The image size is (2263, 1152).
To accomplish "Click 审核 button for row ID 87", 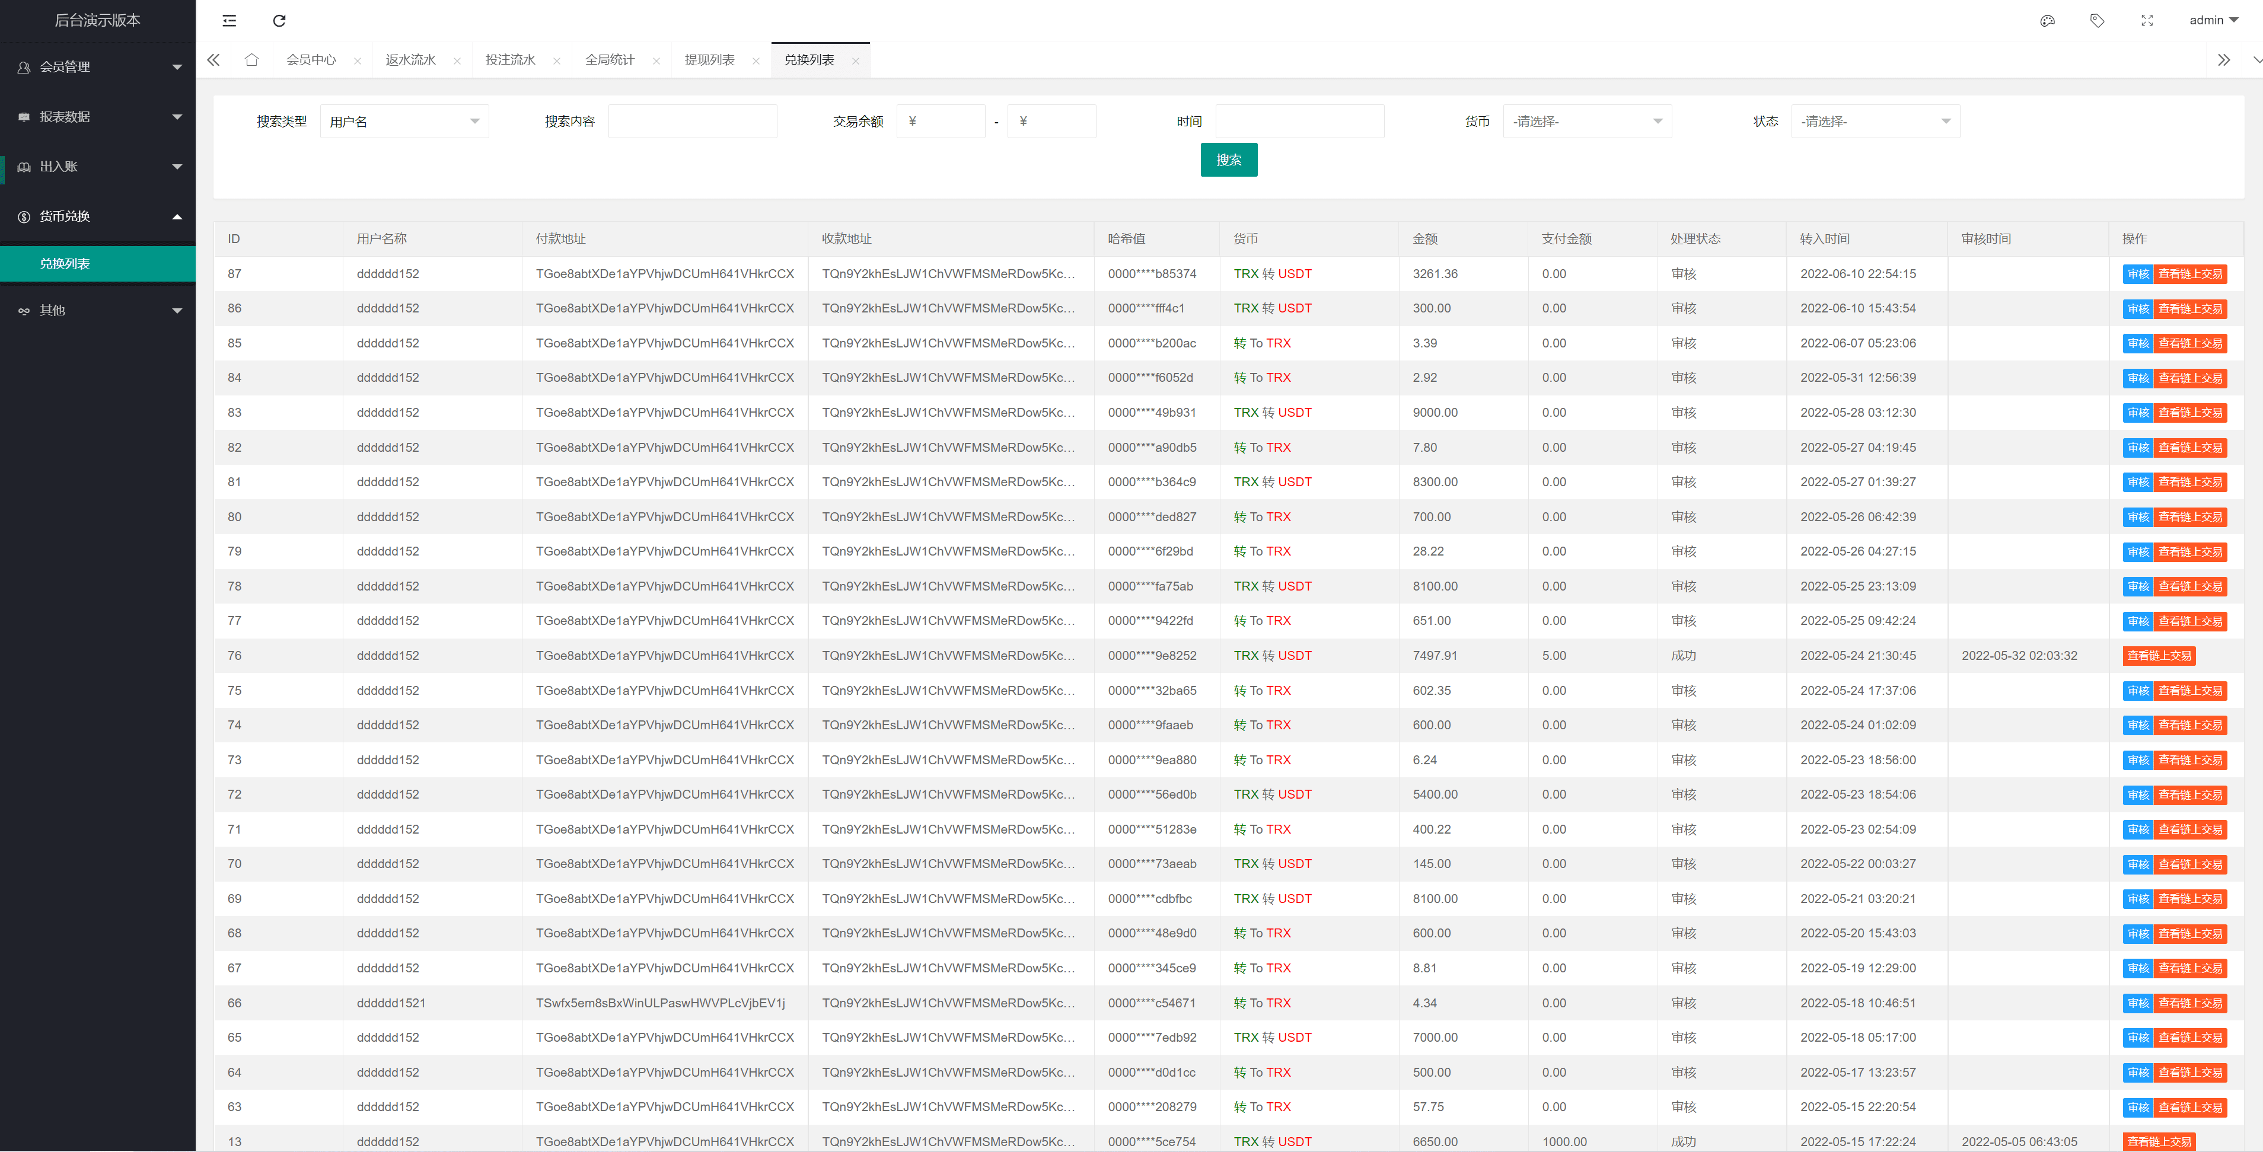I will pyautogui.click(x=2137, y=274).
